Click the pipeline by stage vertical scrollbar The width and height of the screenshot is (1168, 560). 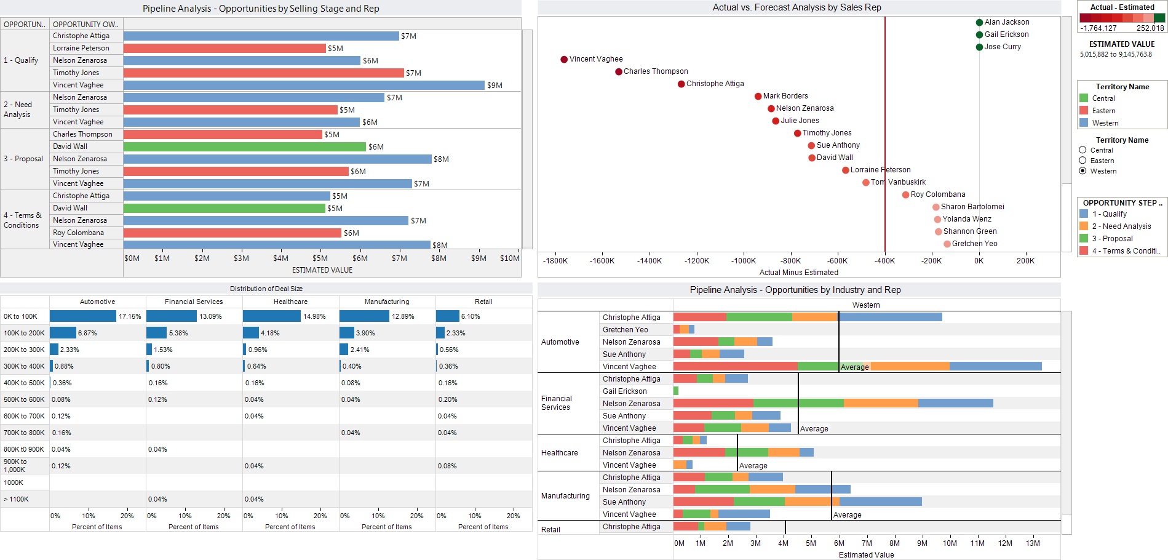pos(527,138)
